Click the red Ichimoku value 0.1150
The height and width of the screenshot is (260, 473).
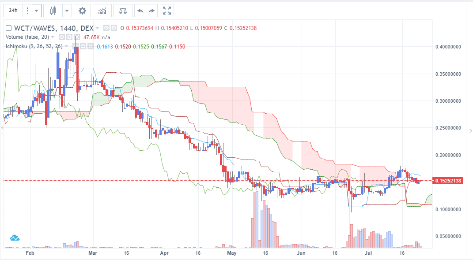[177, 47]
